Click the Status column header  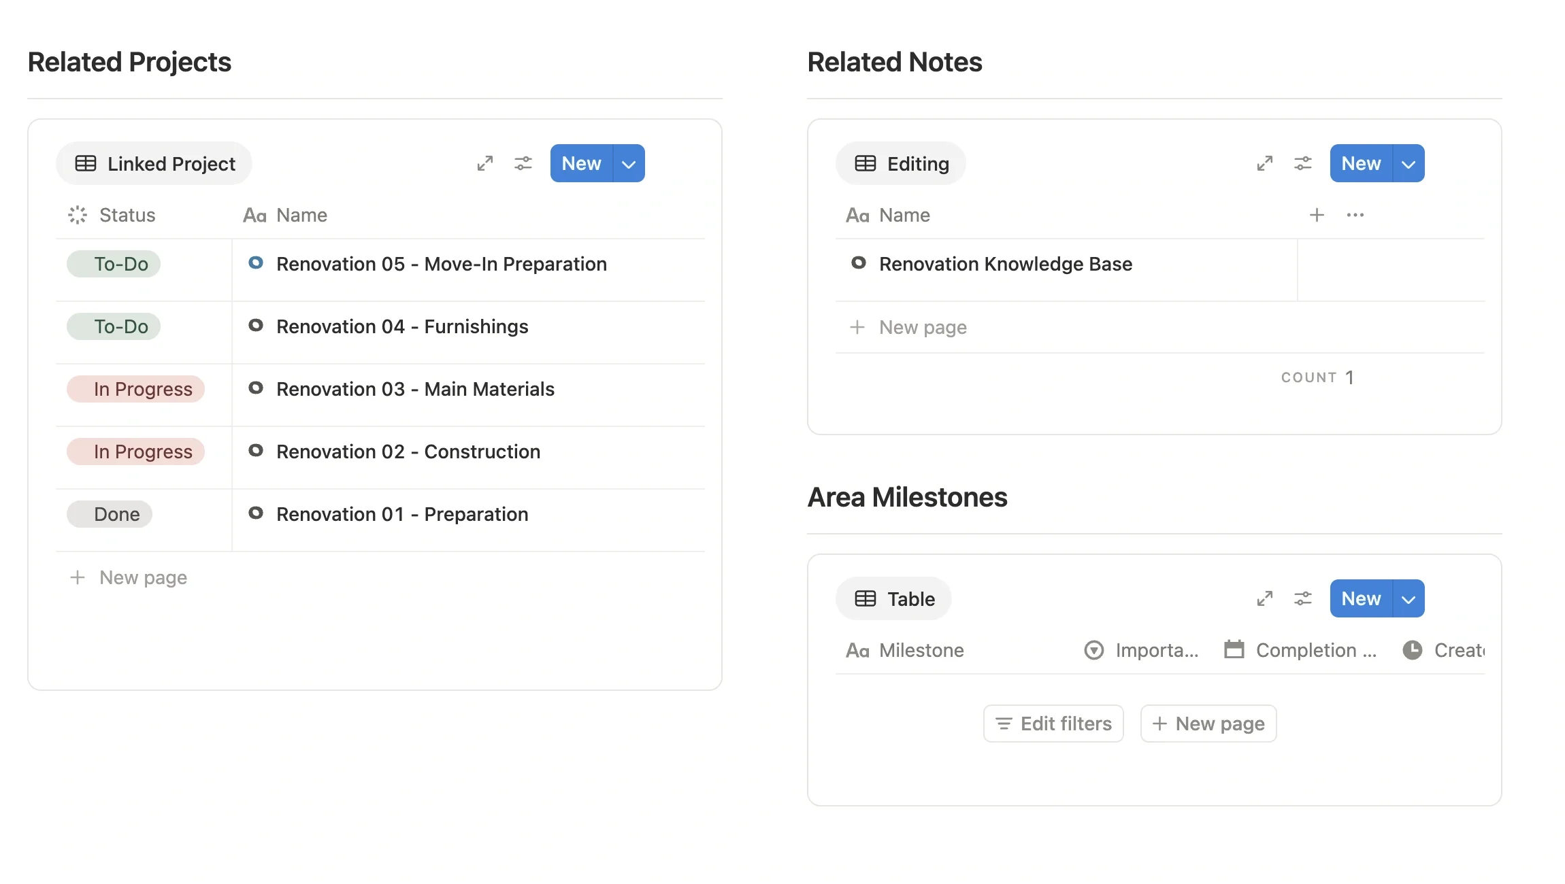click(112, 215)
